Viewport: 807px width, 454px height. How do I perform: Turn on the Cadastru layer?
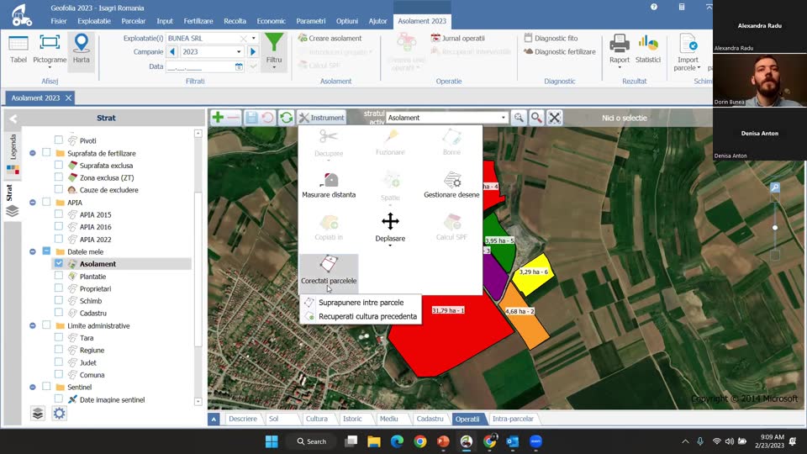pos(59,313)
